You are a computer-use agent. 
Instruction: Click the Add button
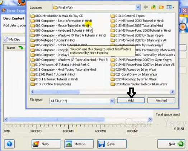click(131, 100)
